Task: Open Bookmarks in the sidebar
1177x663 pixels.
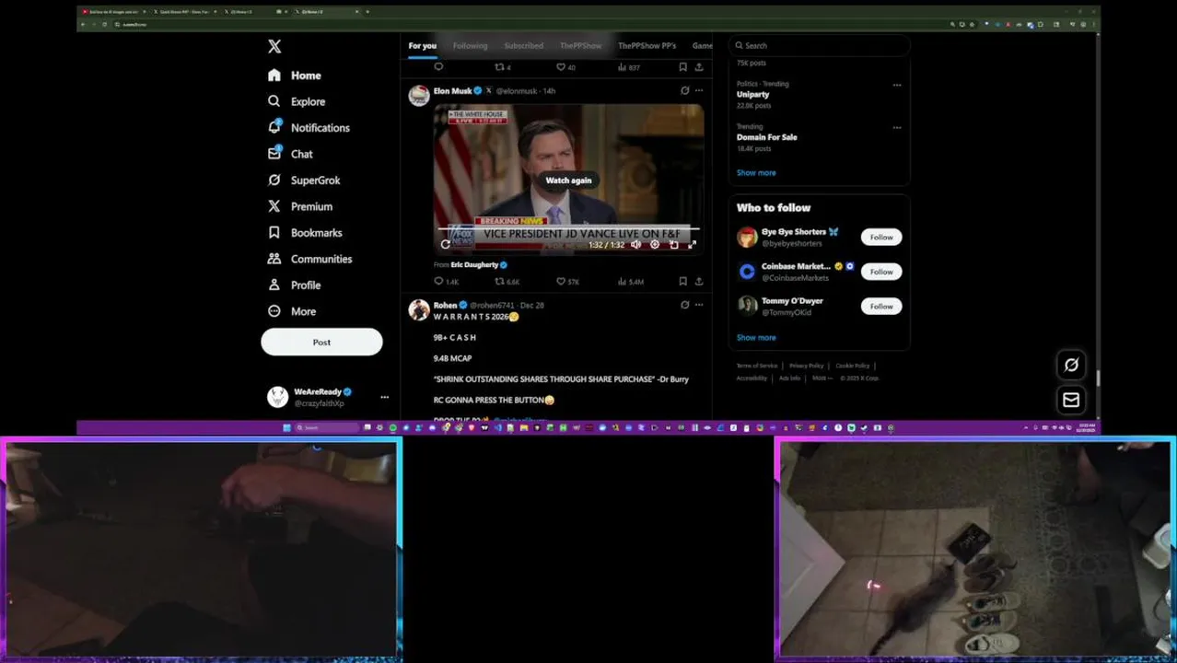Action: pyautogui.click(x=305, y=233)
